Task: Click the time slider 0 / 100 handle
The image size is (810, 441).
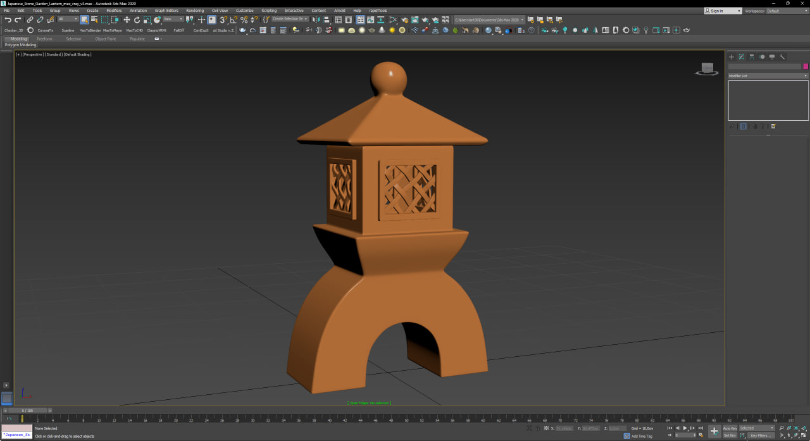Action: tap(27, 411)
